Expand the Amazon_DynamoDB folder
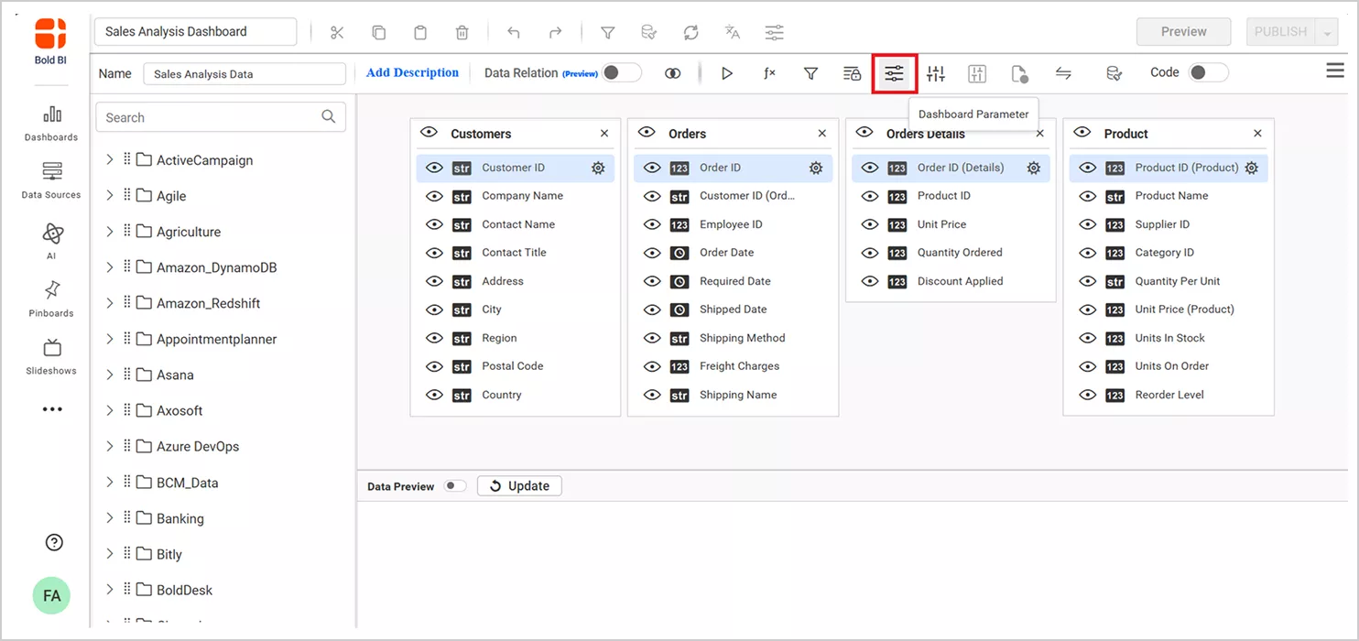 point(110,266)
